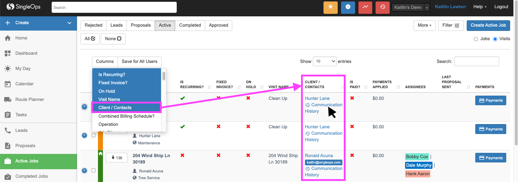
Task: Check the 204 Wind Ship Ln row checkbox
Action: point(93,171)
